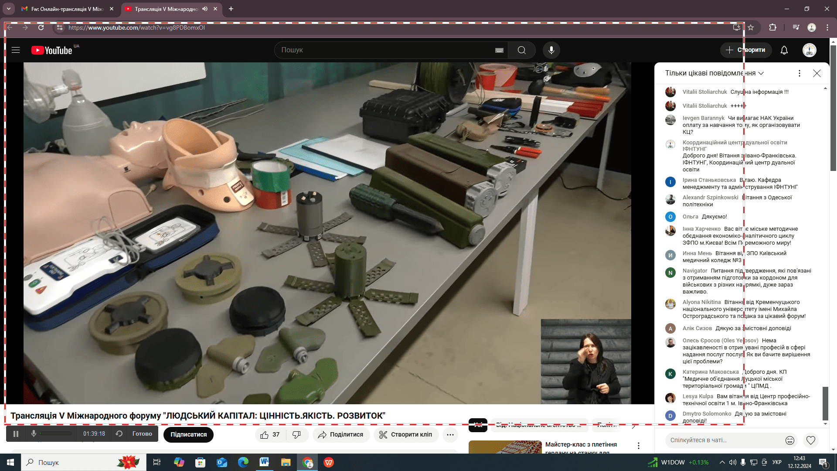Bookmark this page with the star

coord(751,27)
